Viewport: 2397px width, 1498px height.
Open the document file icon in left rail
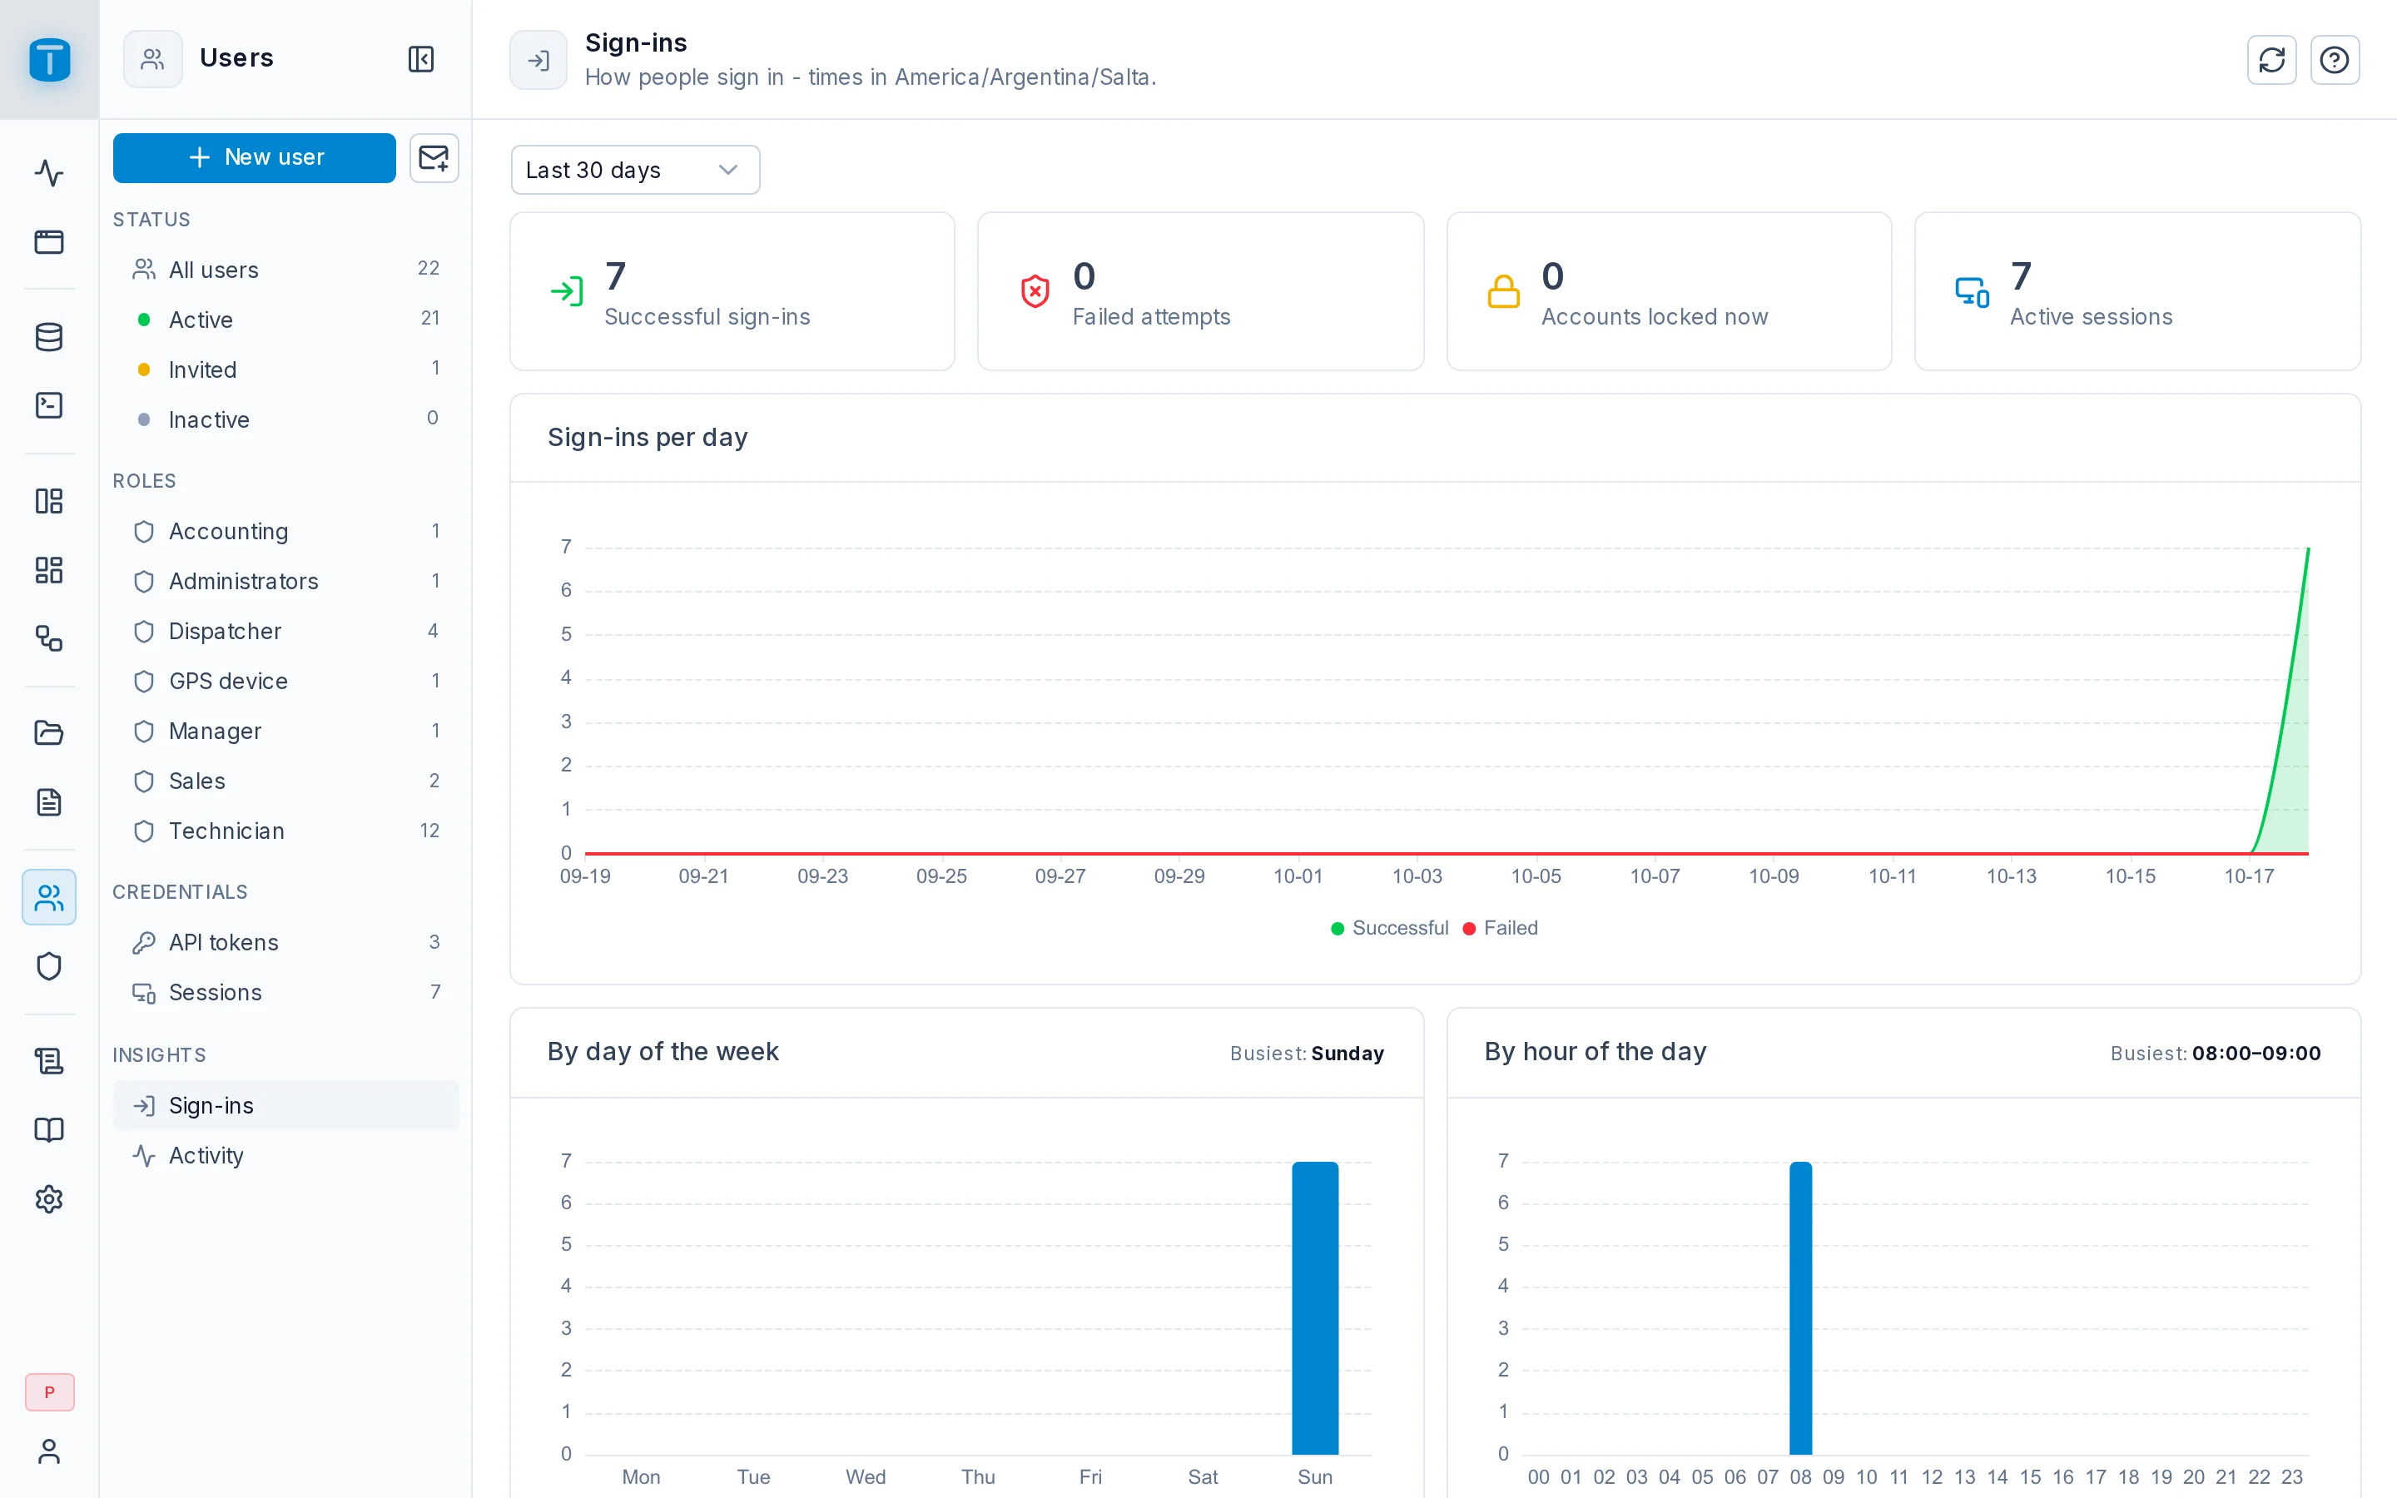point(48,801)
